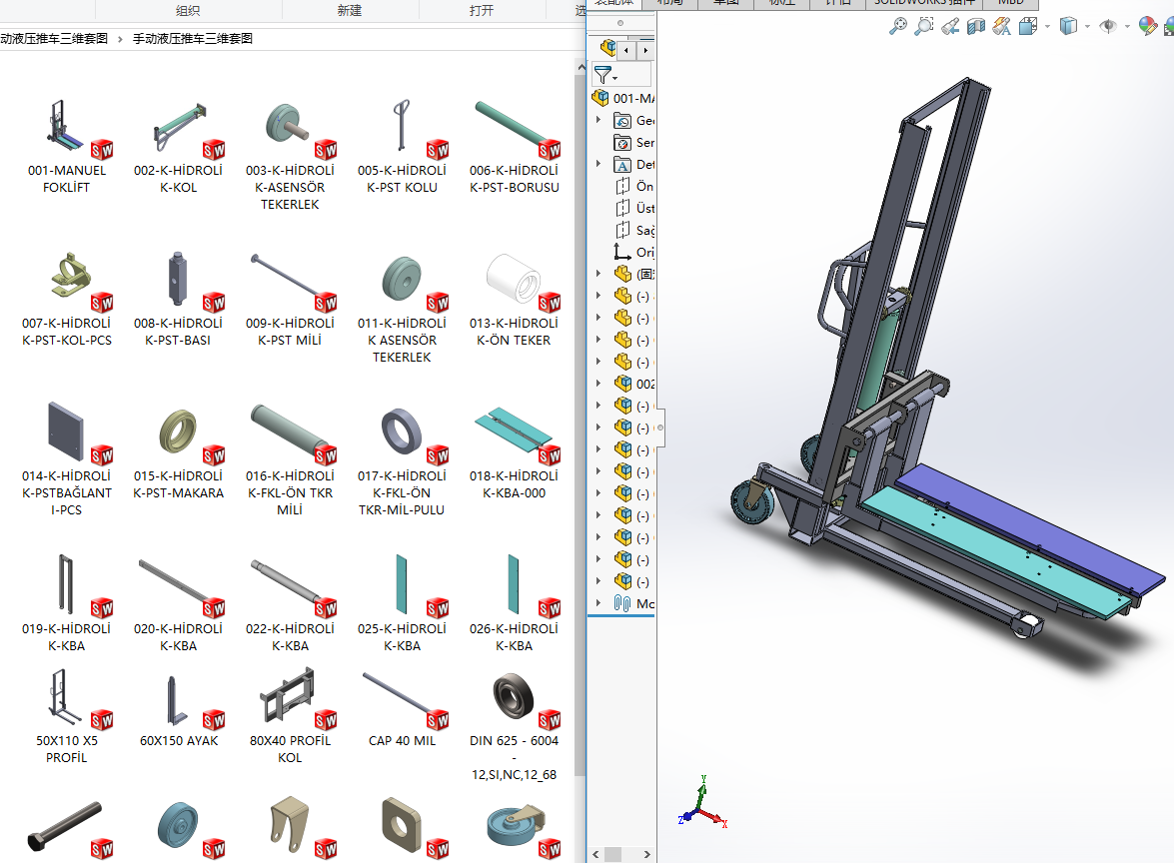Click the 手动液压推车三维套图 breadcrumb folder
The image size is (1174, 863).
click(x=193, y=39)
